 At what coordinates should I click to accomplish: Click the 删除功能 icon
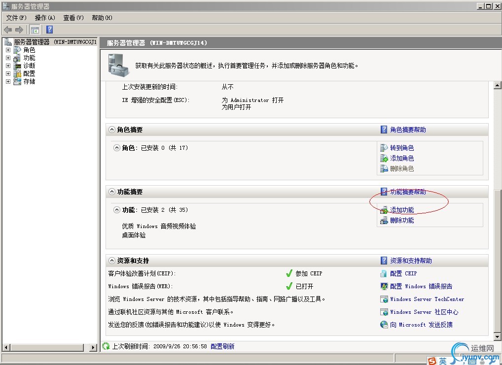point(384,220)
